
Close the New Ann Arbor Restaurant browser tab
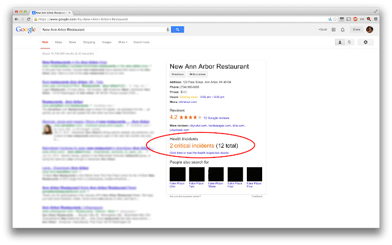tap(69, 12)
